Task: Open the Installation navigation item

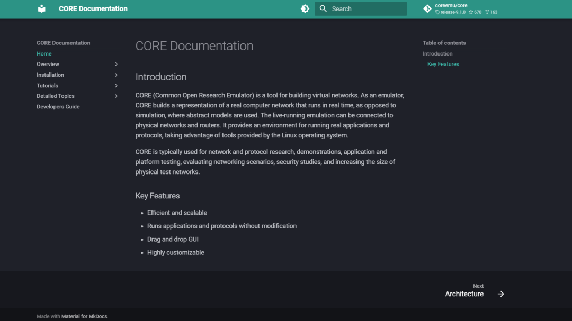Action: pos(50,75)
